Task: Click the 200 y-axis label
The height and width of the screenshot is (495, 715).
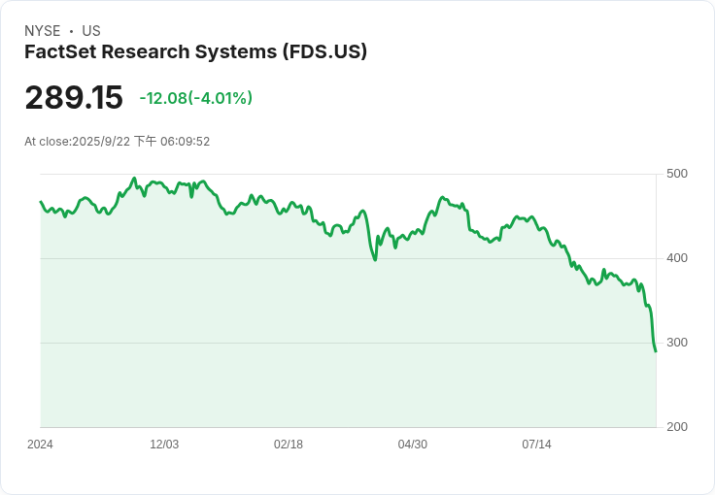Action: [677, 427]
